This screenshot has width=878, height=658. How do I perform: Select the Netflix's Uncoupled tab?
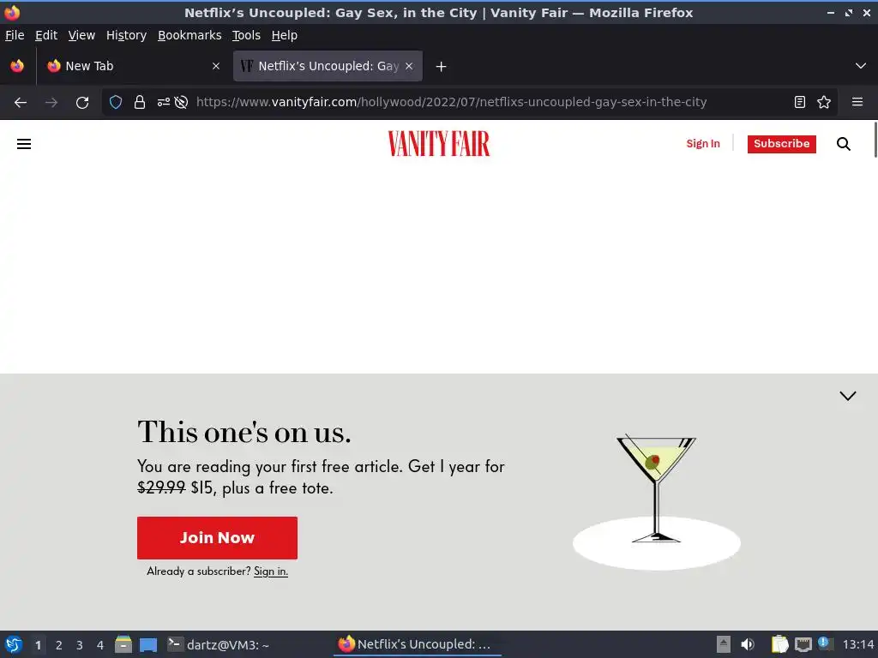tap(328, 66)
